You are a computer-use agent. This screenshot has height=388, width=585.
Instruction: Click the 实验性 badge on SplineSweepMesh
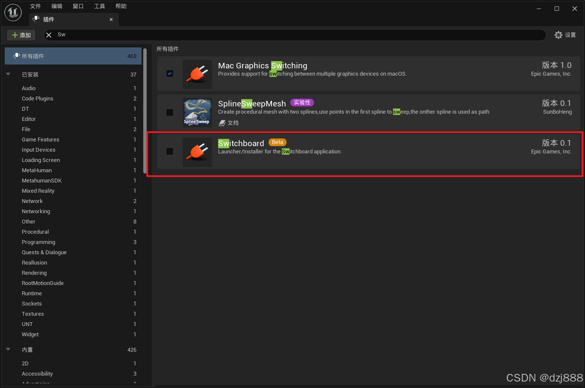click(302, 103)
